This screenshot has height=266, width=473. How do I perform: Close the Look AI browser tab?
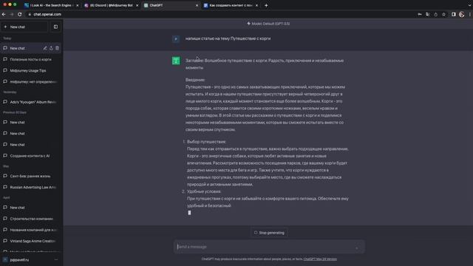(x=77, y=5)
